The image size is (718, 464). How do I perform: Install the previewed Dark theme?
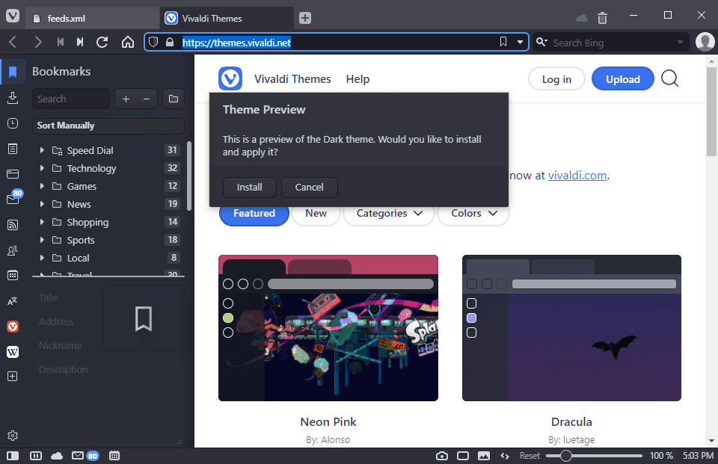250,188
